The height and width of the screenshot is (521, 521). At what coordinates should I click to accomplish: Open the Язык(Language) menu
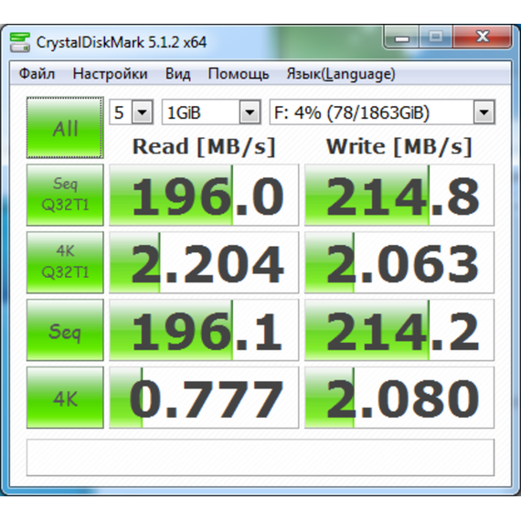341,73
